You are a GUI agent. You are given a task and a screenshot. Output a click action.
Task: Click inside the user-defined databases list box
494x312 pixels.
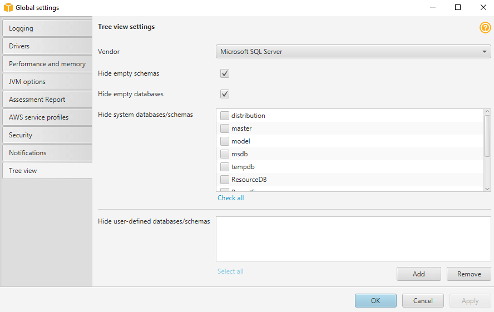click(x=353, y=239)
